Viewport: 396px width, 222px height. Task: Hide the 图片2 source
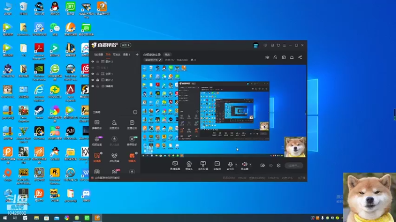[93, 80]
